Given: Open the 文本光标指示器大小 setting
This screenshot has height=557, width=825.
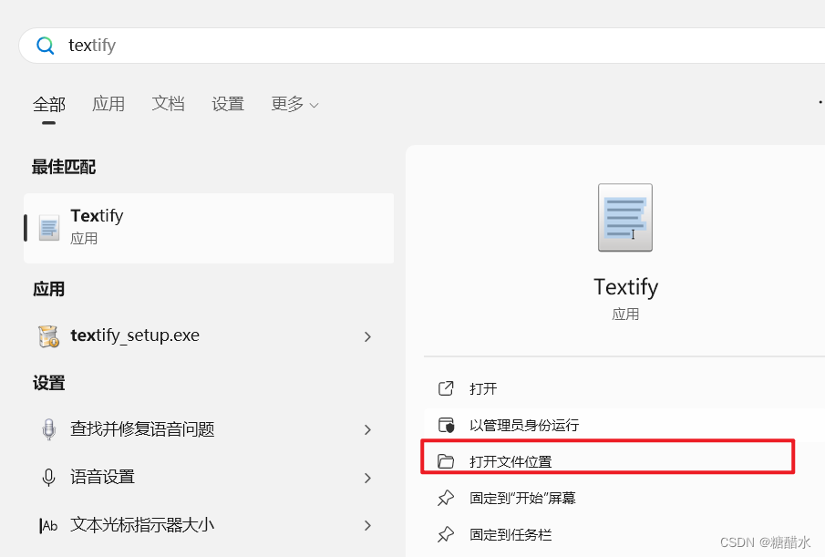Looking at the screenshot, I should pyautogui.click(x=209, y=525).
